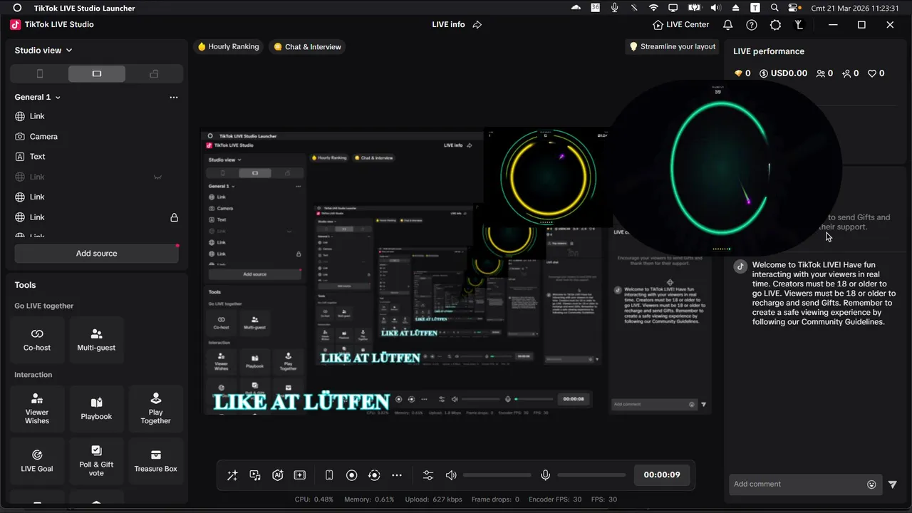The image size is (912, 513).
Task: Click the USD0.00 earnings value
Action: point(784,73)
